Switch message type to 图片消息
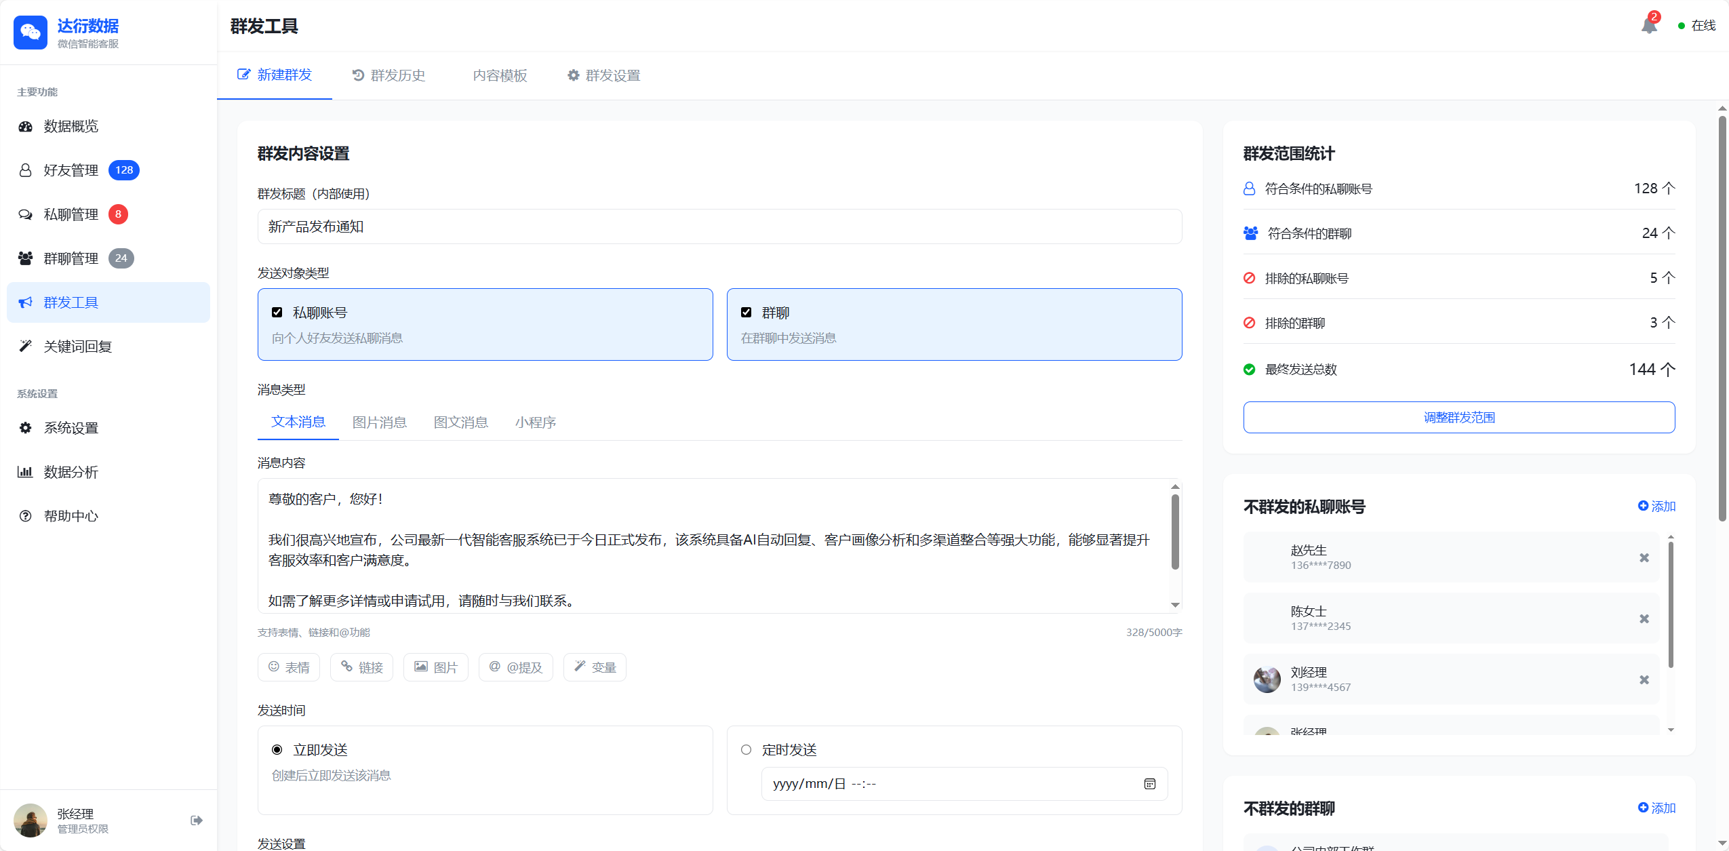 pos(380,422)
